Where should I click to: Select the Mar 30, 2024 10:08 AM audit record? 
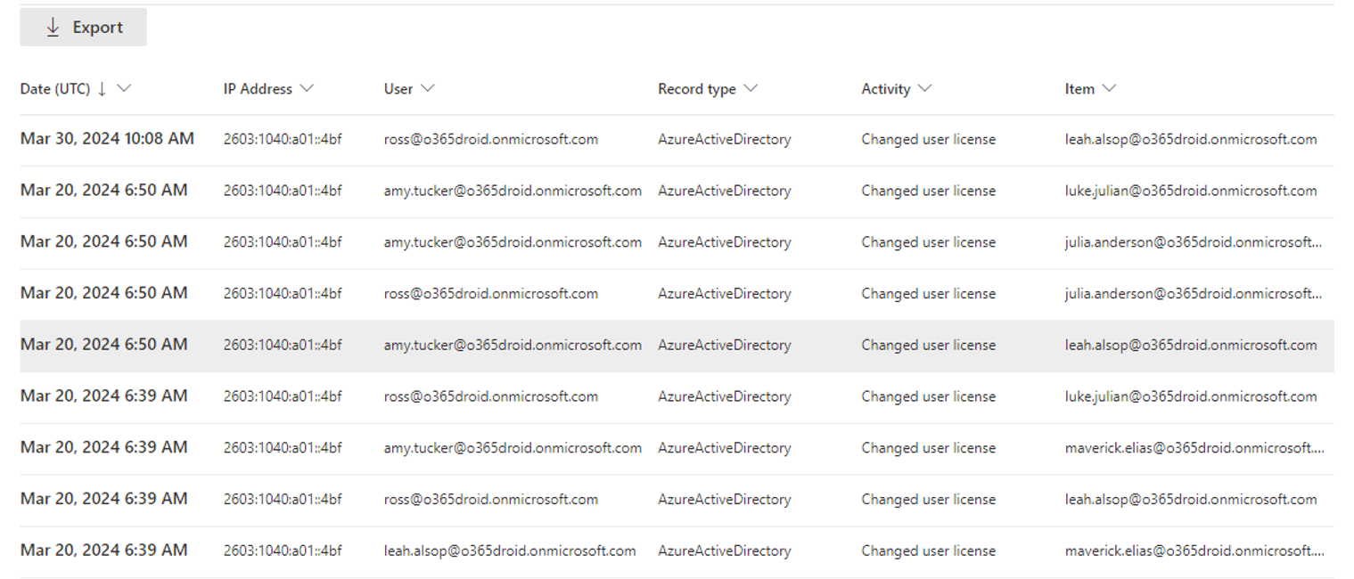(x=107, y=139)
